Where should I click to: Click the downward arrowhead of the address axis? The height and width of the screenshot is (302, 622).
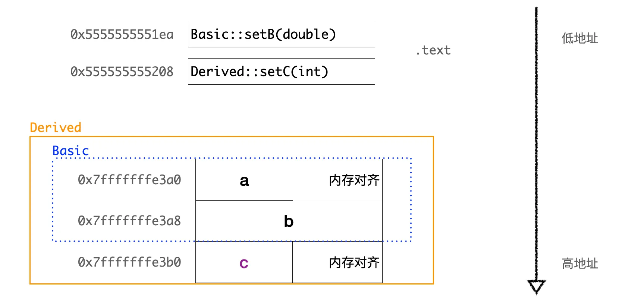click(536, 286)
